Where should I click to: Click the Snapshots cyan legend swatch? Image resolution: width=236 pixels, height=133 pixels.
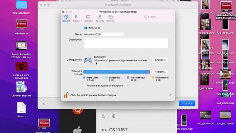[106, 78]
